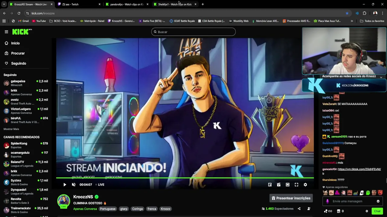Open the clip creation icon
The width and height of the screenshot is (387, 217).
point(279,185)
